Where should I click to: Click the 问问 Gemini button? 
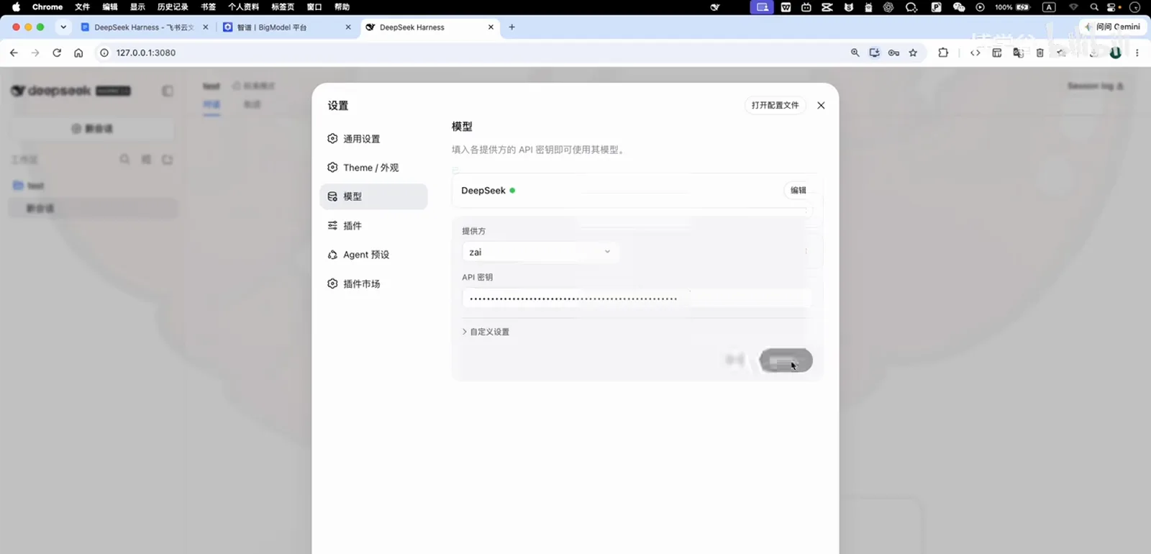[1112, 27]
